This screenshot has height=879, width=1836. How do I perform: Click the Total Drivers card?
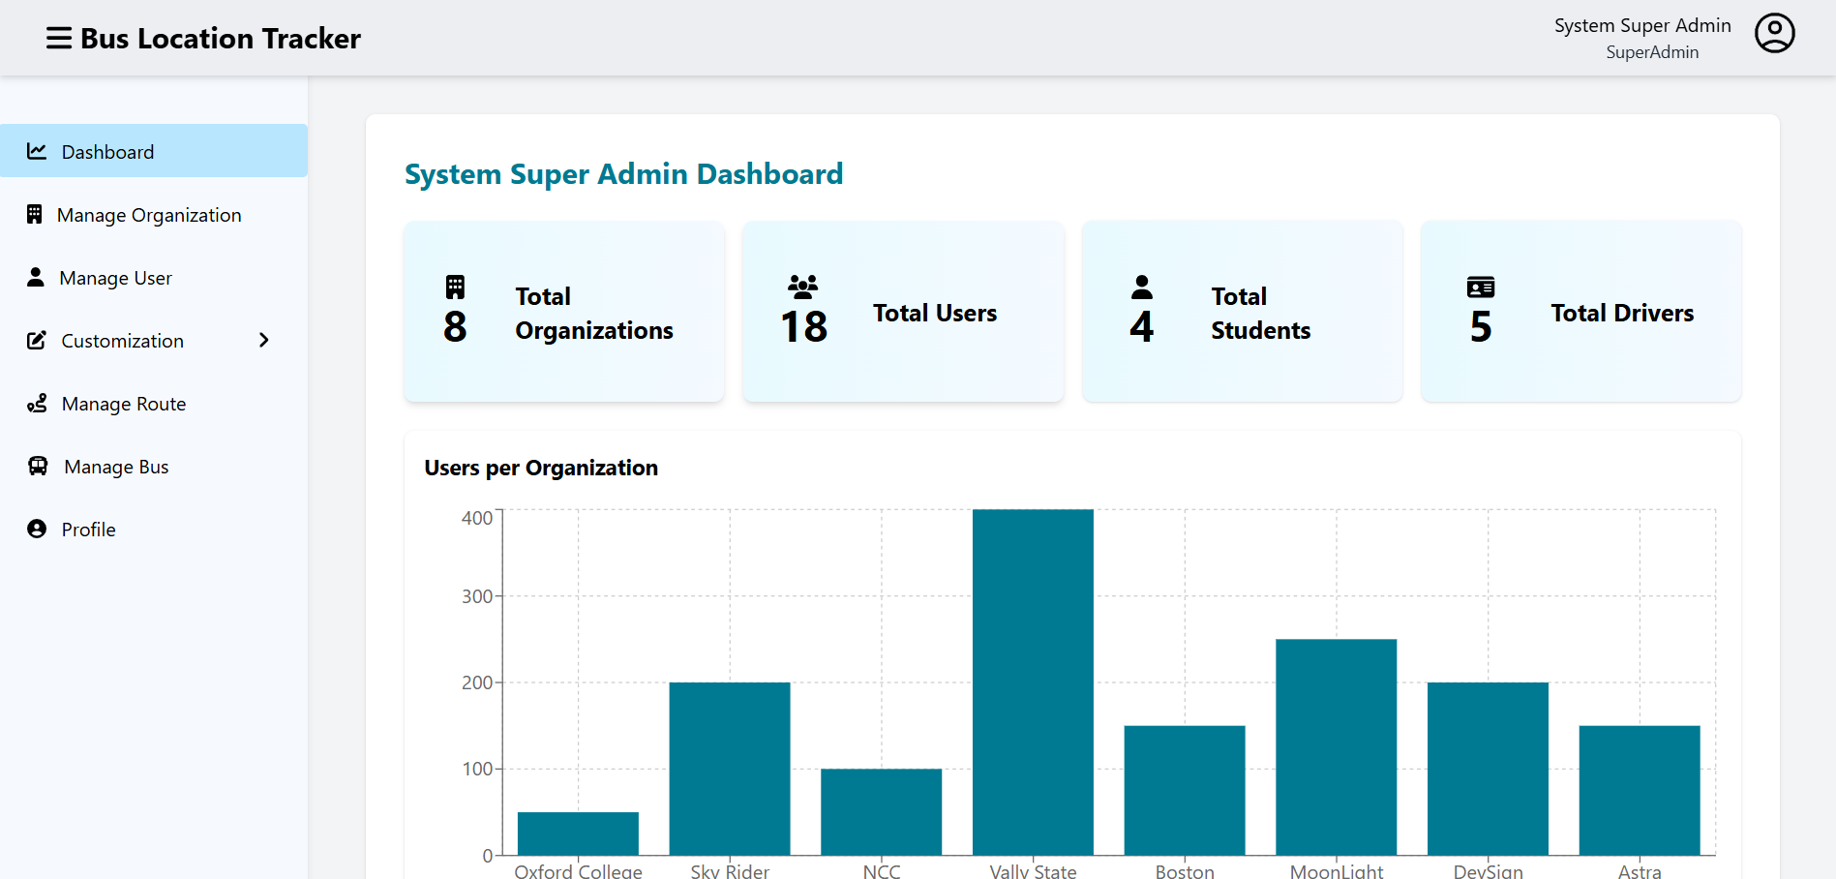[x=1580, y=312]
